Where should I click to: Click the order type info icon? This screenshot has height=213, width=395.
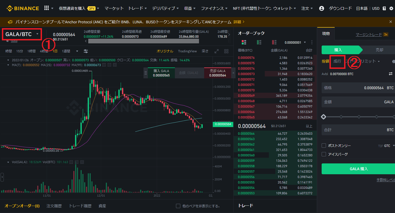tap(394, 62)
